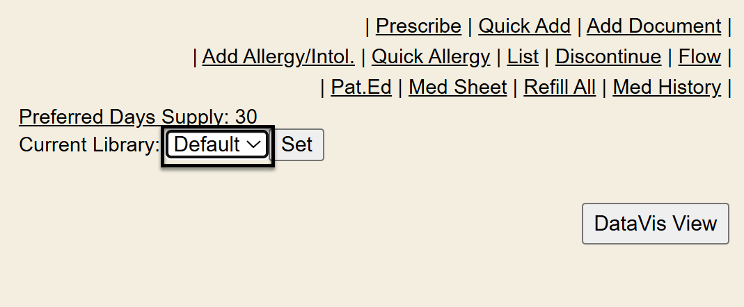Screen dimensions: 744x307
Task: Open Add Allergy/Intol. link
Action: (x=278, y=57)
